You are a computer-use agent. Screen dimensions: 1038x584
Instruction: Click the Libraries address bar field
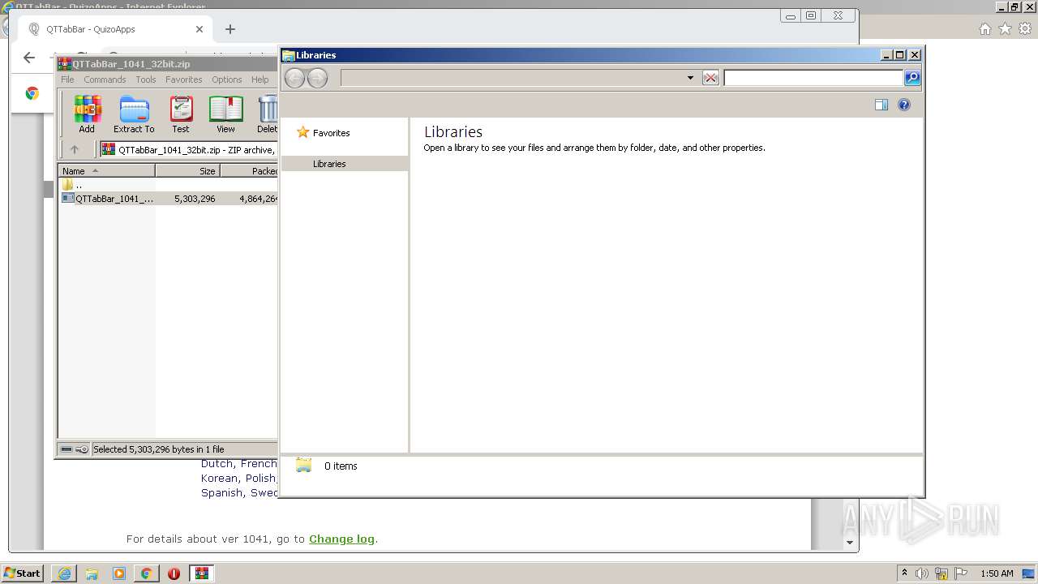513,78
